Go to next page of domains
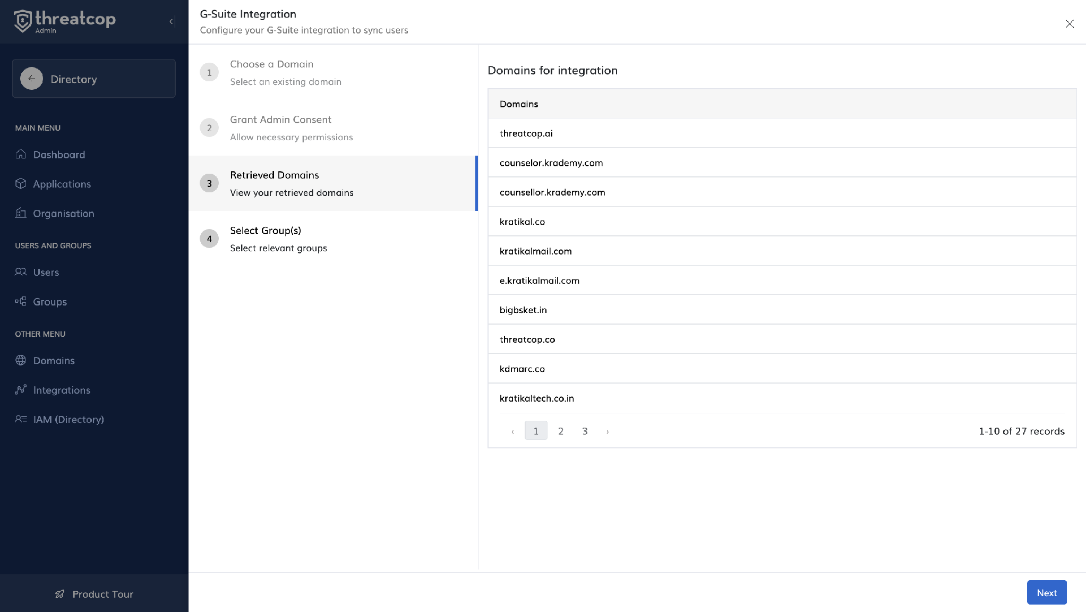 (608, 431)
